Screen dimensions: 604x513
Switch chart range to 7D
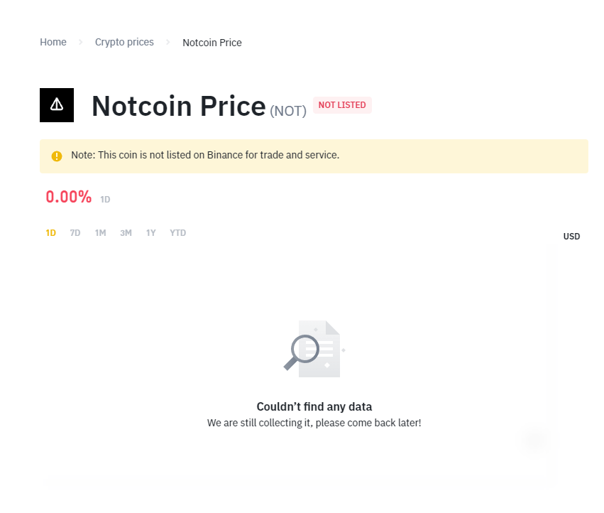pos(75,233)
